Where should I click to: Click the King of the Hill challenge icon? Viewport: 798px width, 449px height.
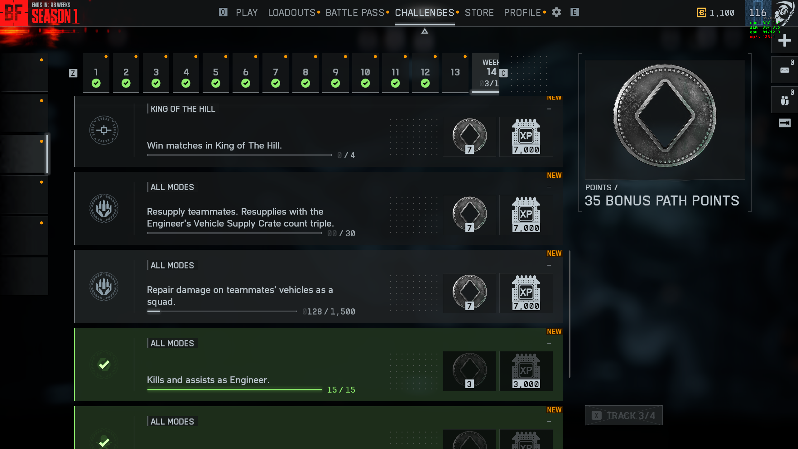(x=104, y=130)
